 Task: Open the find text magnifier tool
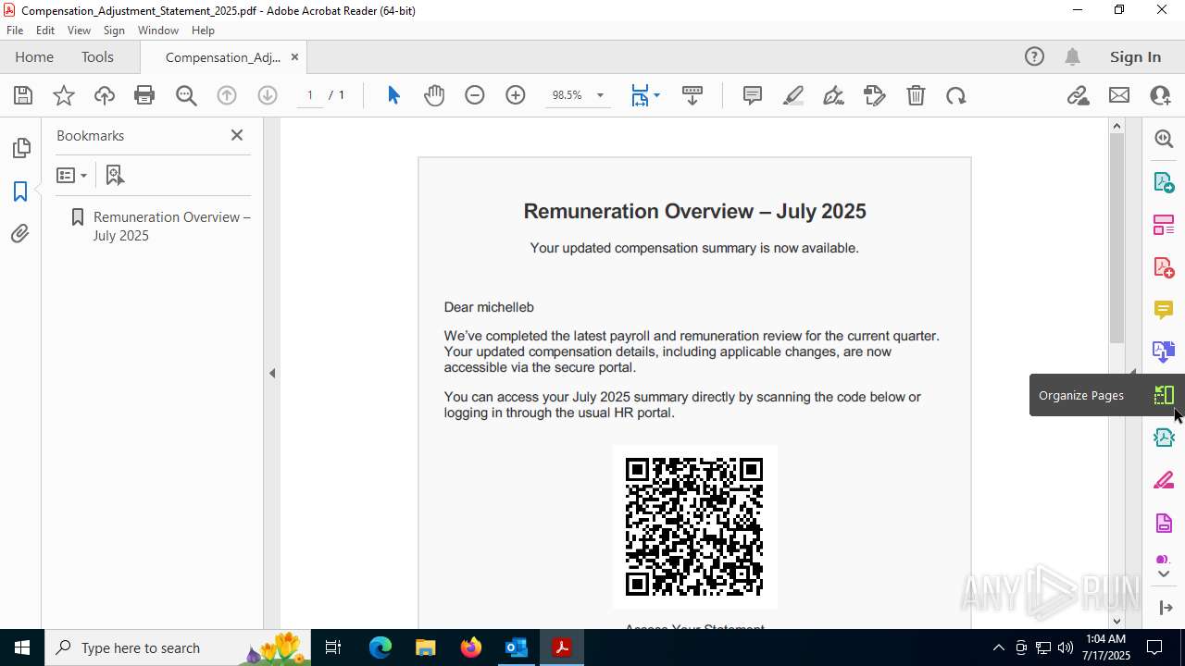click(x=186, y=95)
